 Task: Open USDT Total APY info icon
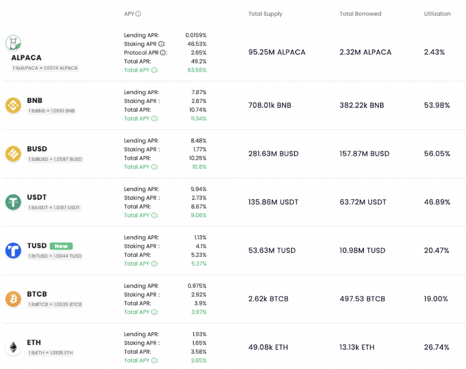pos(154,215)
